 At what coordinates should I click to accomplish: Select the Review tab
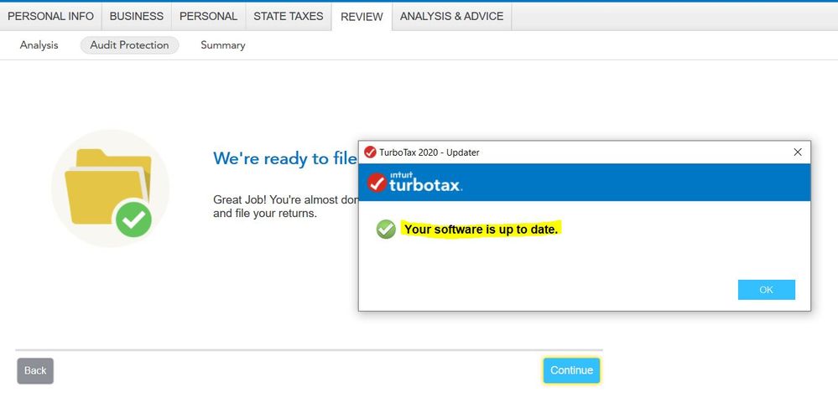coord(362,17)
